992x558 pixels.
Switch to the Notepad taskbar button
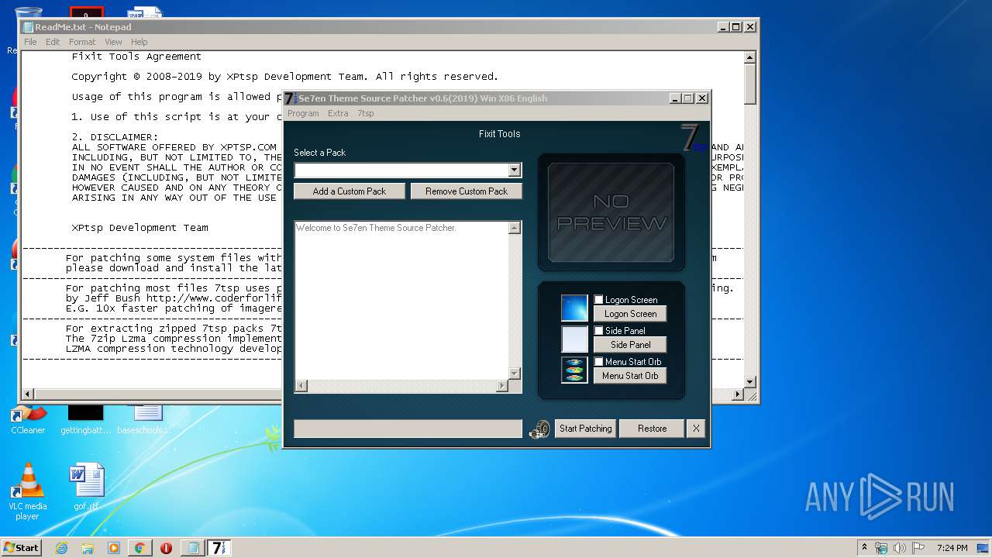click(x=192, y=548)
